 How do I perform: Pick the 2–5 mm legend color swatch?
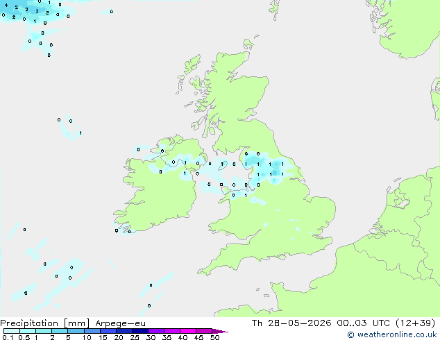point(60,331)
